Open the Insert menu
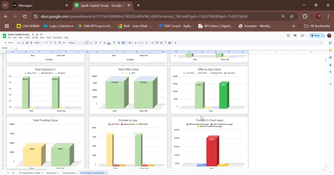Image resolution: width=334 pixels, height=175 pixels. [27, 38]
